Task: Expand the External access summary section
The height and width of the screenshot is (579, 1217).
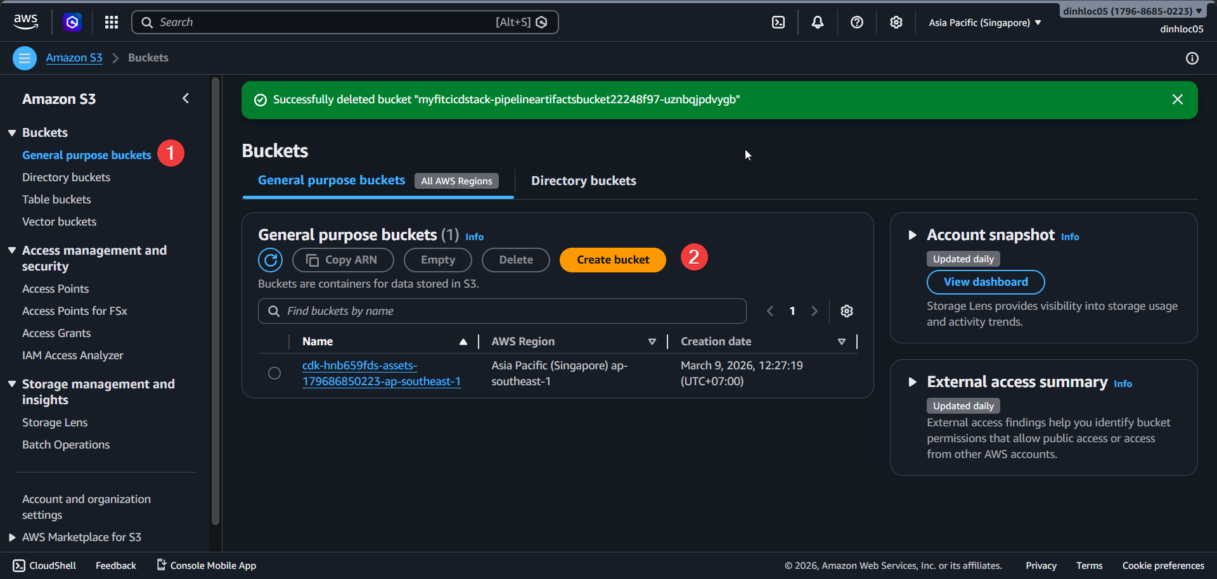Action: click(912, 382)
